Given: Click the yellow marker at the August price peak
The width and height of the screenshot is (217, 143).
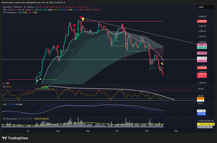Looking at the screenshot, I should pyautogui.click(x=83, y=19).
